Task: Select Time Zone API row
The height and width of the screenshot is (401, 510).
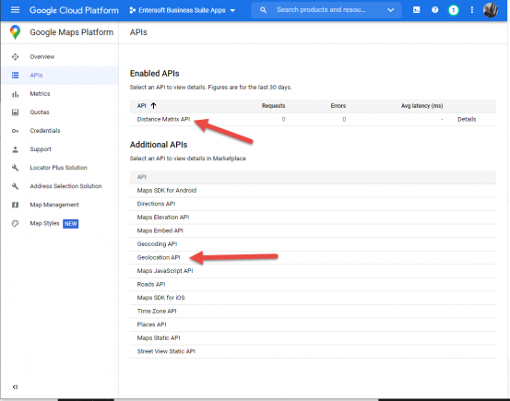Action: tap(313, 312)
